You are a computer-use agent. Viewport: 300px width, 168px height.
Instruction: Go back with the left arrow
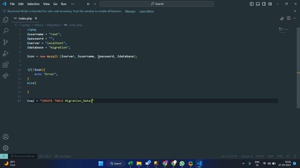[x=89, y=4]
